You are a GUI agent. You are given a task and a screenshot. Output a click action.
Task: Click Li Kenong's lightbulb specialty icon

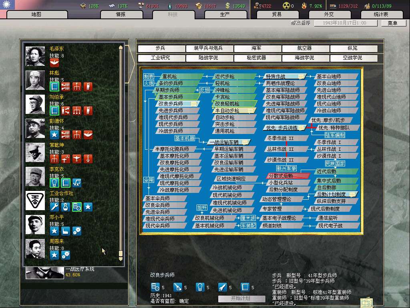pyautogui.click(x=54, y=183)
